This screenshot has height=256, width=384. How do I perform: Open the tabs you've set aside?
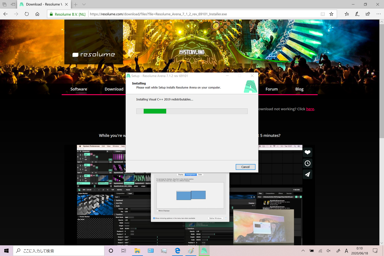pos(4,4)
